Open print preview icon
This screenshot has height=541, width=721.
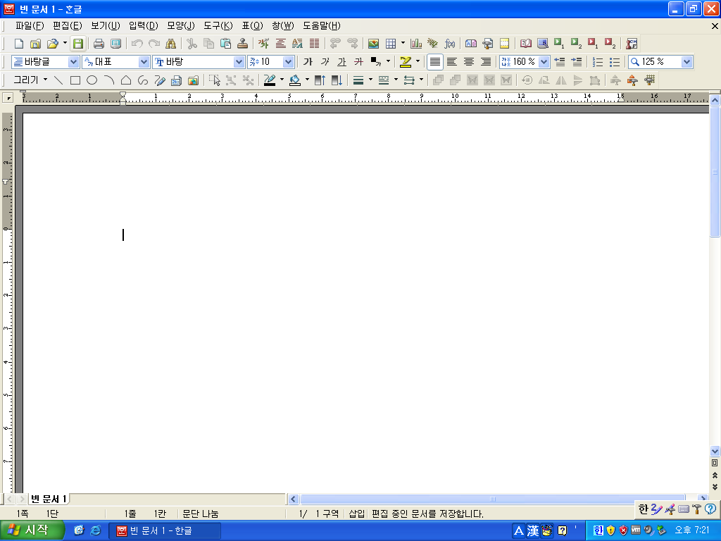pyautogui.click(x=116, y=44)
